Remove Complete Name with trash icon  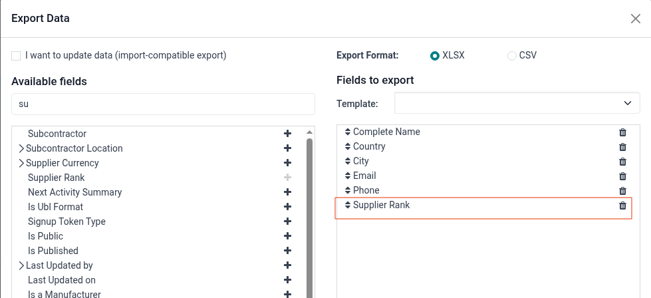point(622,132)
